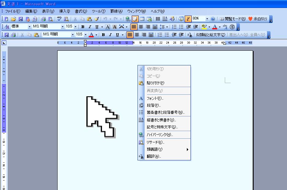This screenshot has height=190, width=287.
Task: Open font name dropdown beside 標準 style box
Action: (62, 27)
